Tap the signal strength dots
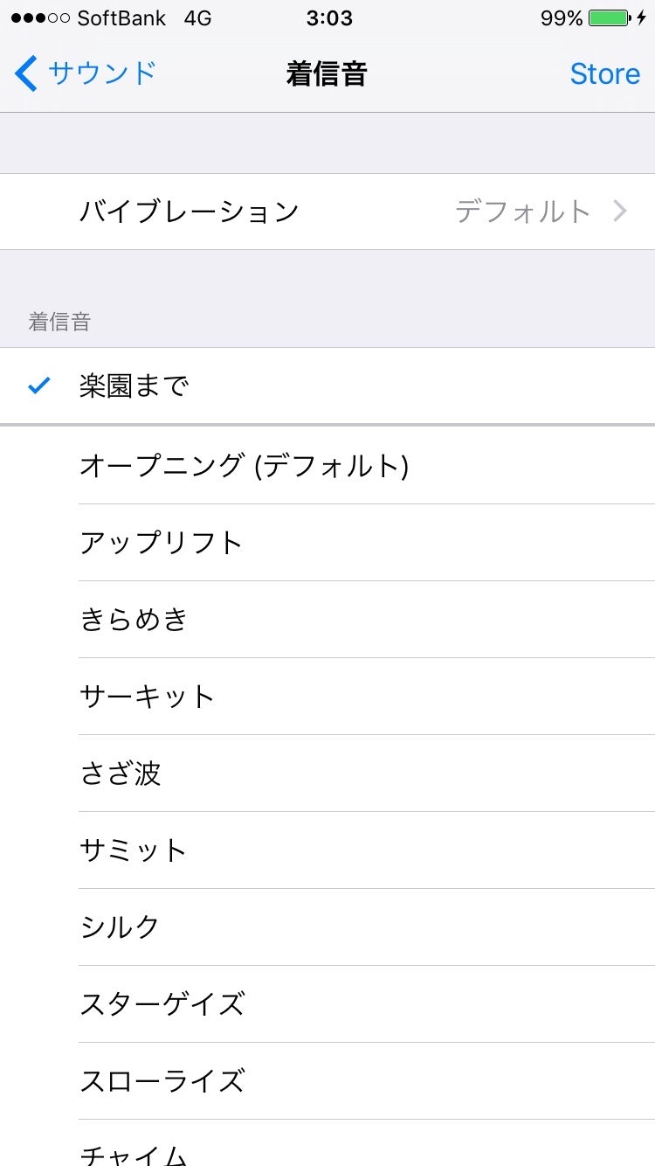 click(x=39, y=18)
